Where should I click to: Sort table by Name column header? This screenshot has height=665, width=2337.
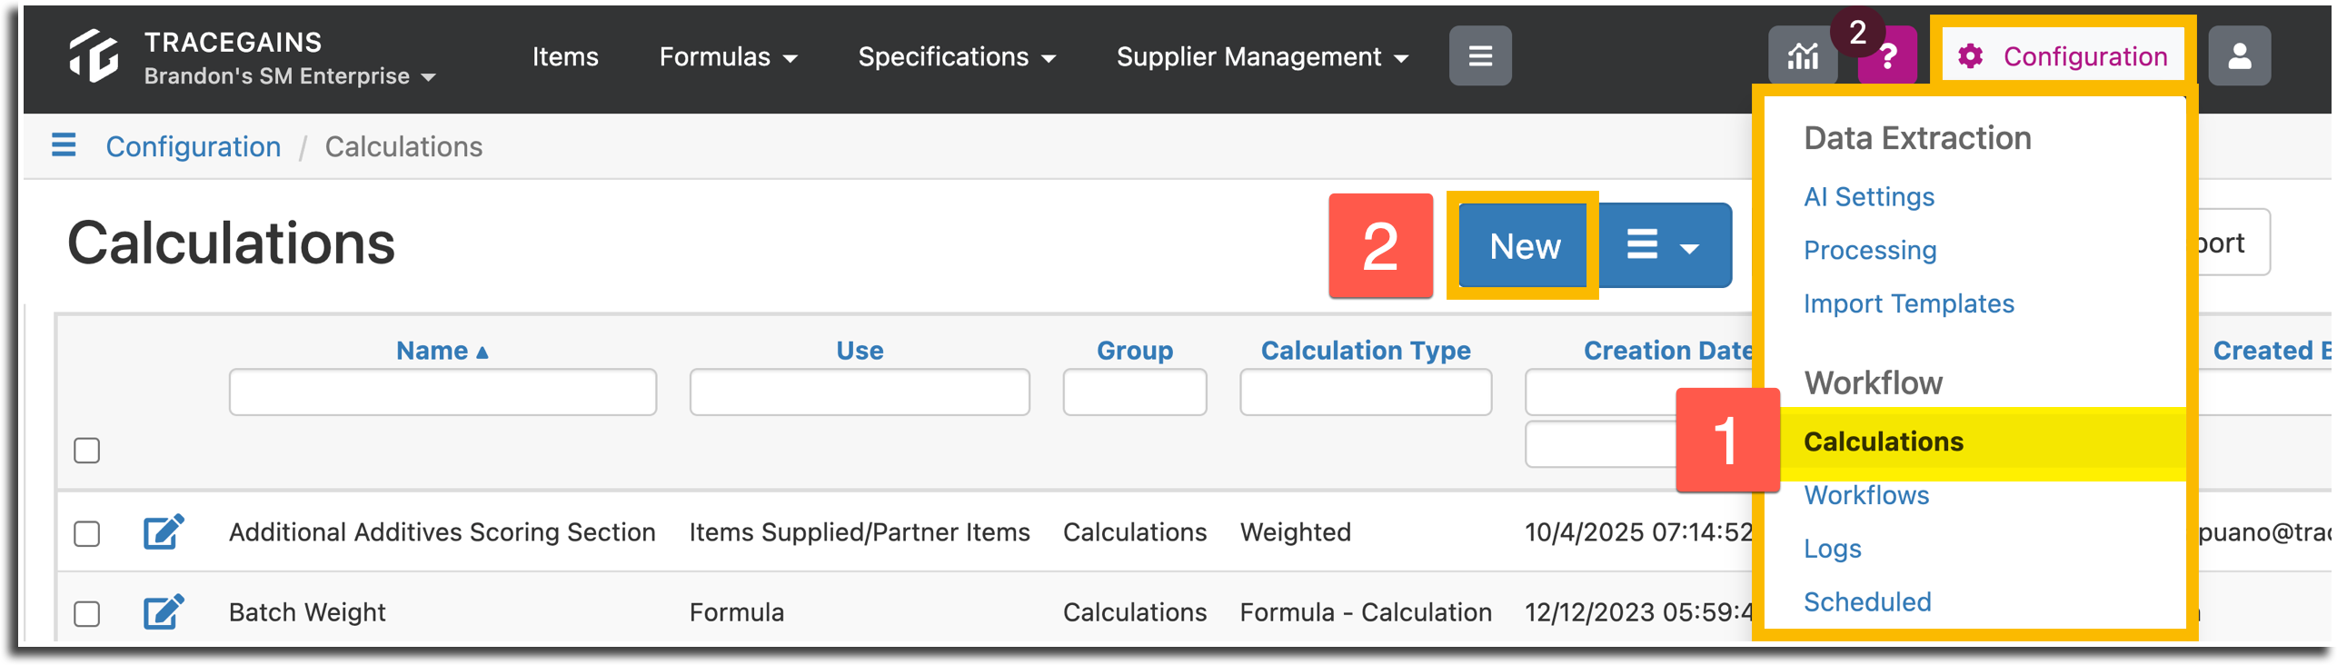[x=442, y=350]
